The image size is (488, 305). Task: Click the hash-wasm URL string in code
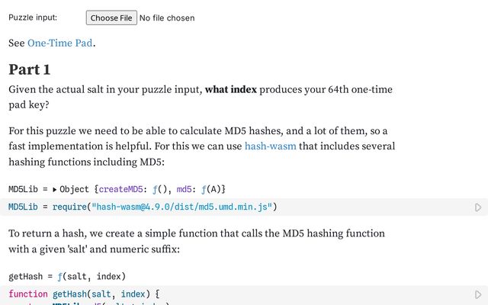pyautogui.click(x=181, y=207)
